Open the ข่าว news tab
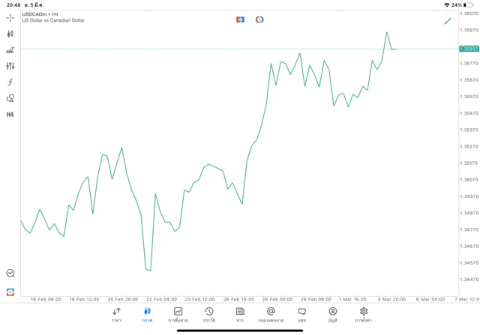 [x=240, y=315]
